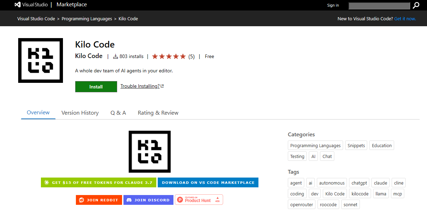Click the green Install button

point(96,87)
